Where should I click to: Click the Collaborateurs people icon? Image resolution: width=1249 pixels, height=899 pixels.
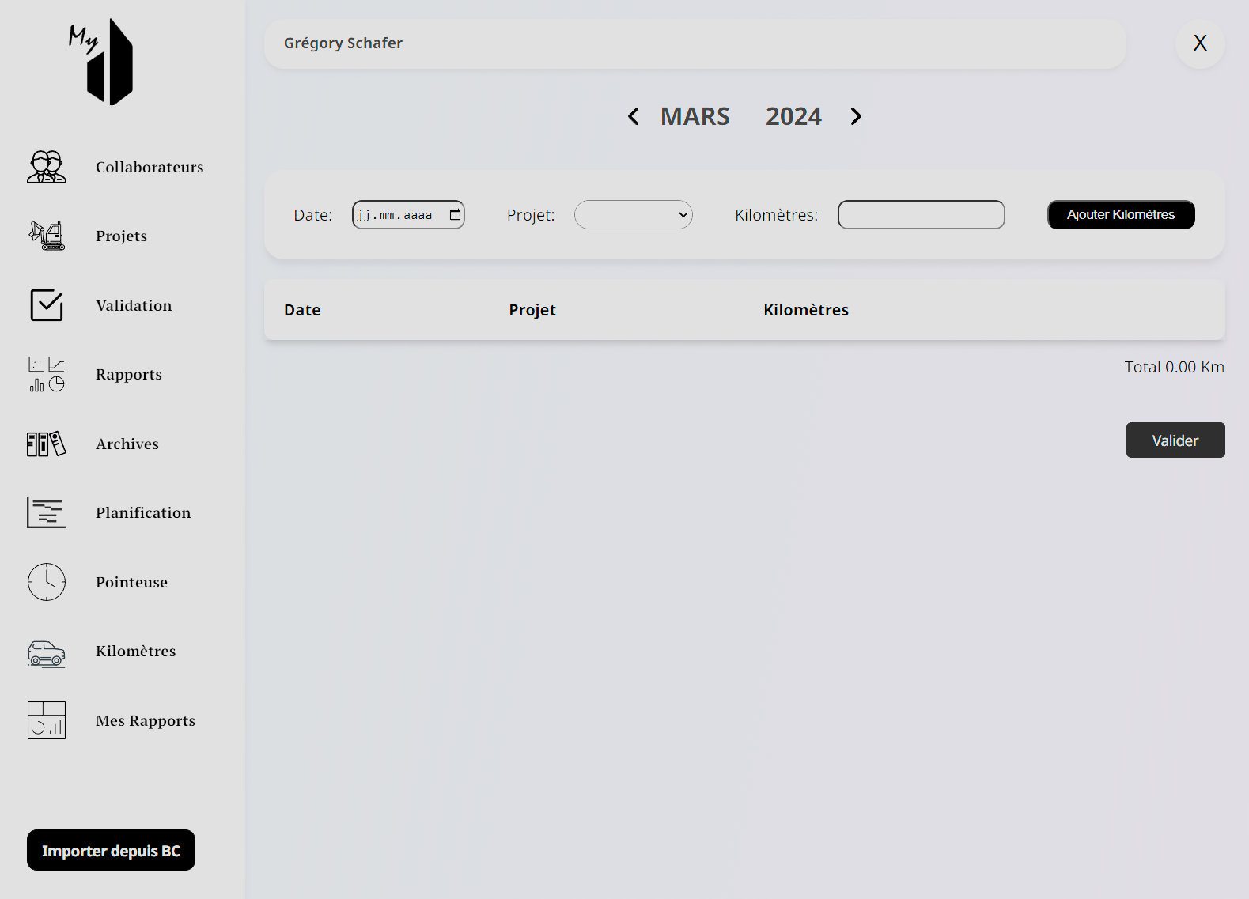(x=47, y=167)
